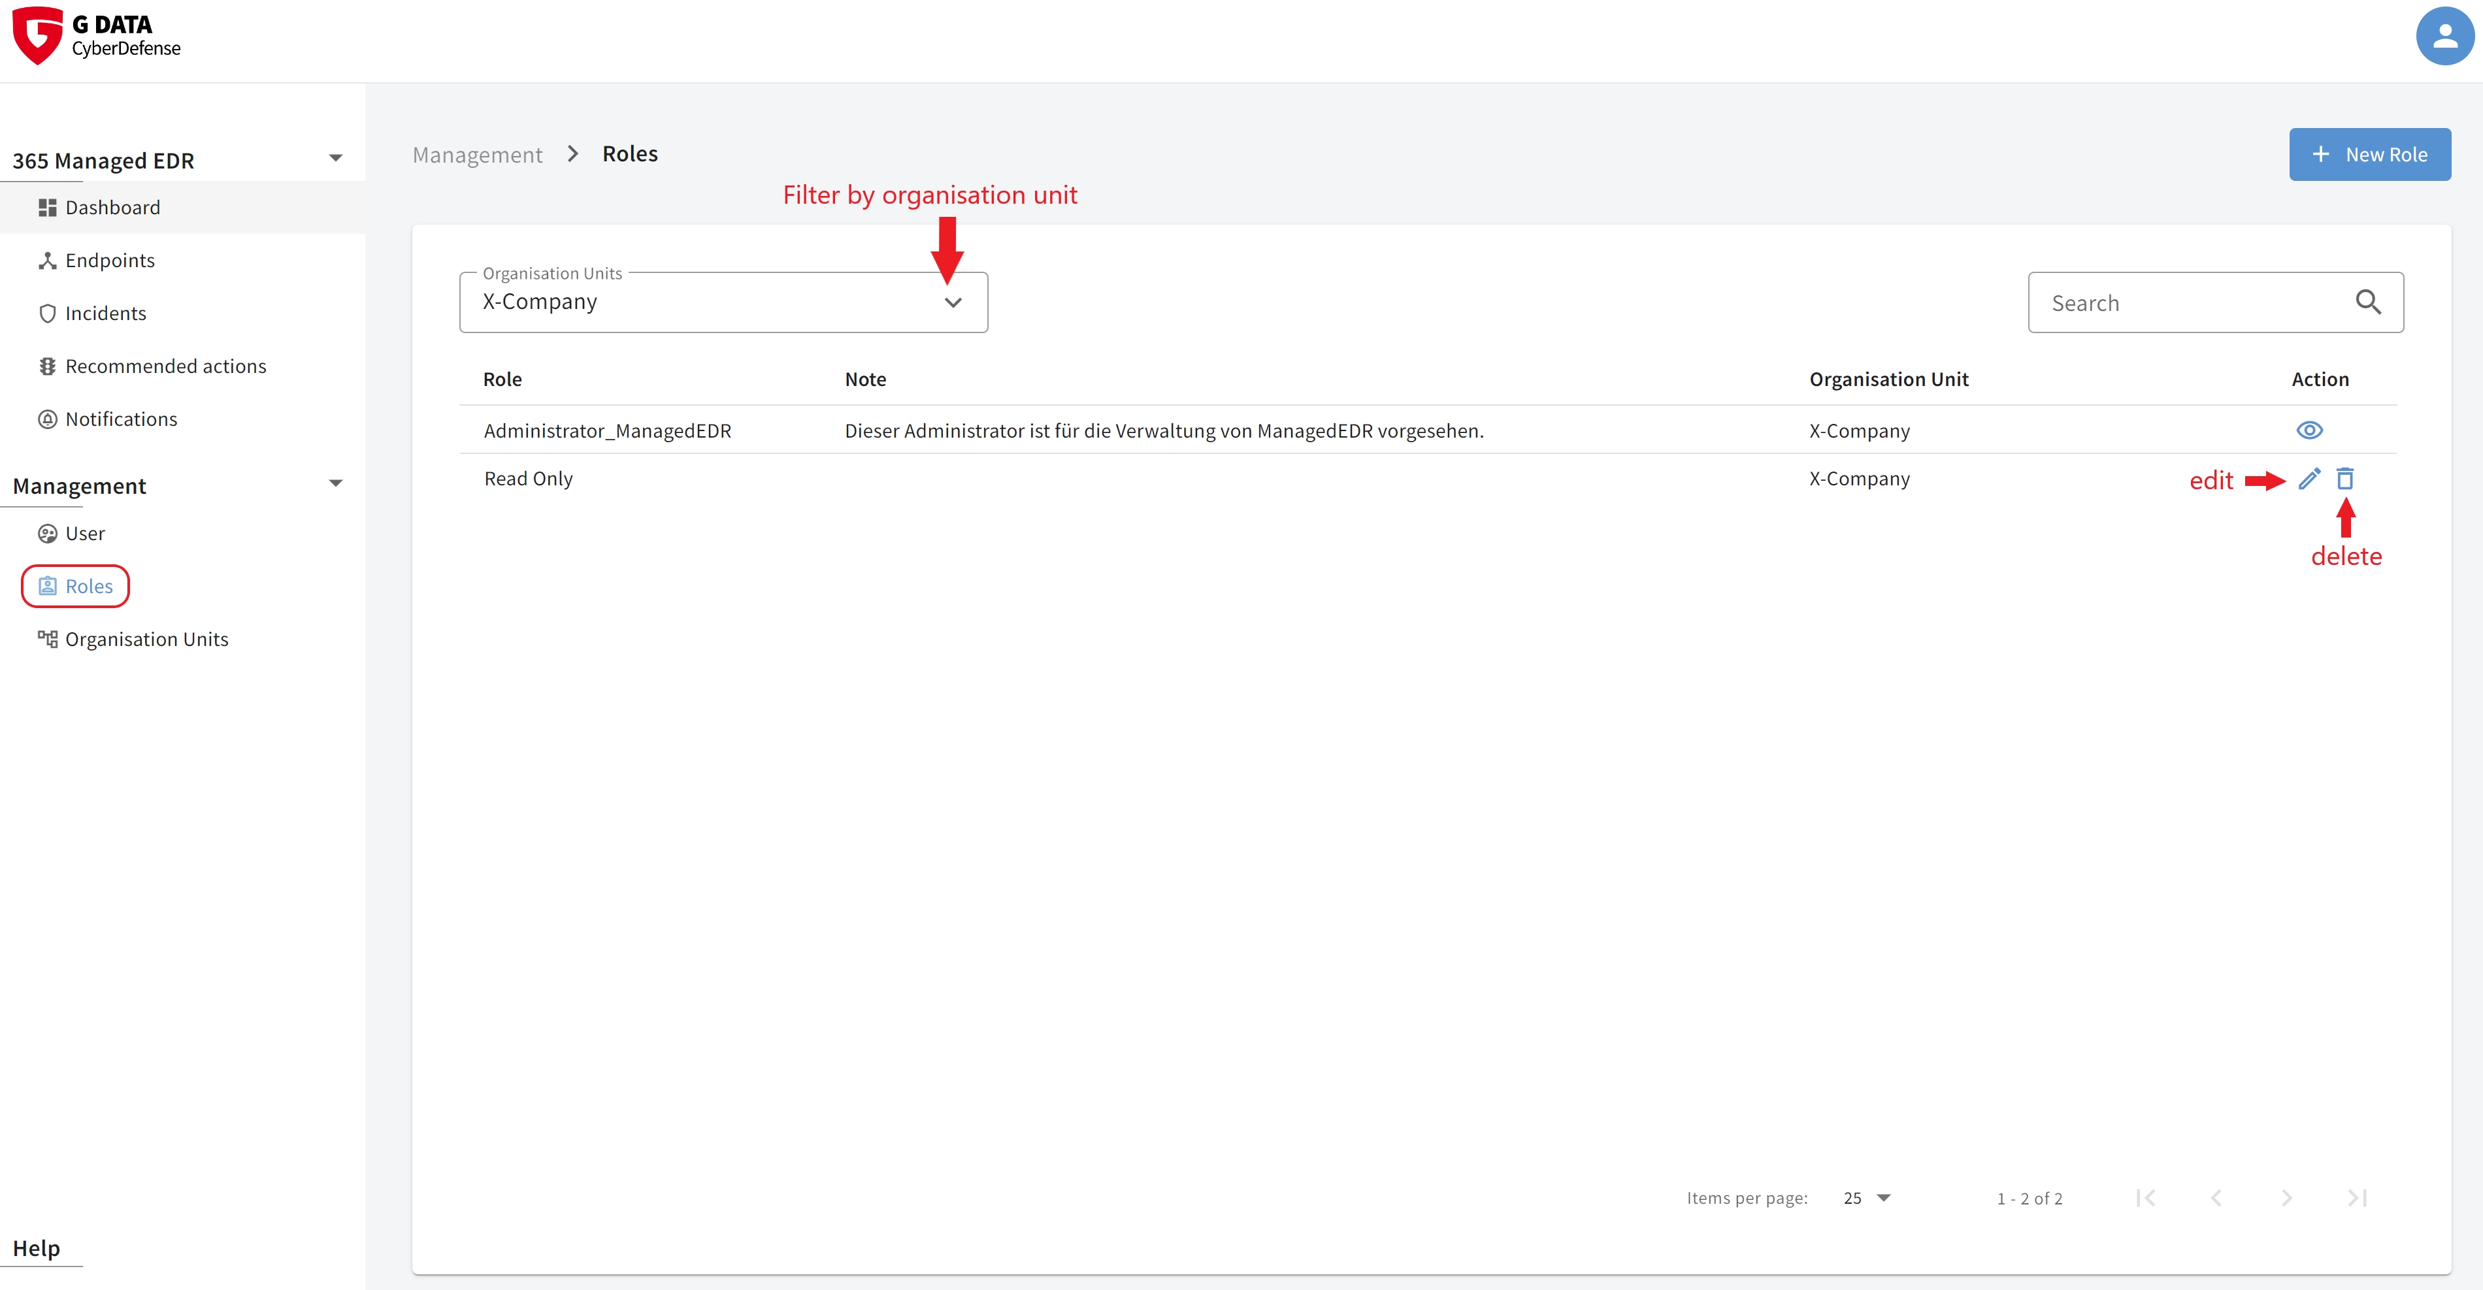The image size is (2483, 1290).
Task: Click the G DATA CyberDefense logo
Action: [97, 37]
